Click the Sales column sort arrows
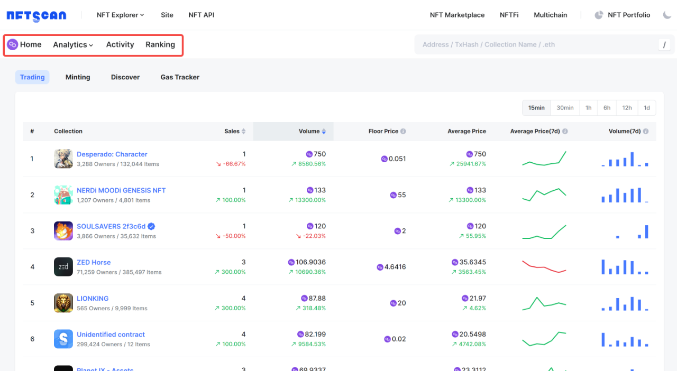 [244, 131]
